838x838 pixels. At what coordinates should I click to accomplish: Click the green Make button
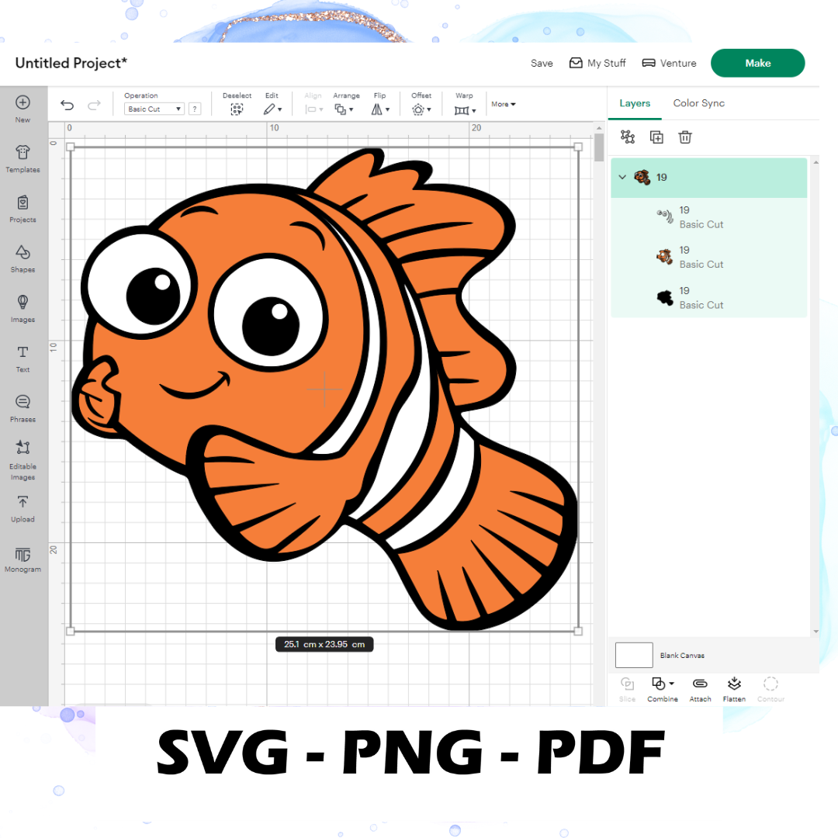point(757,63)
